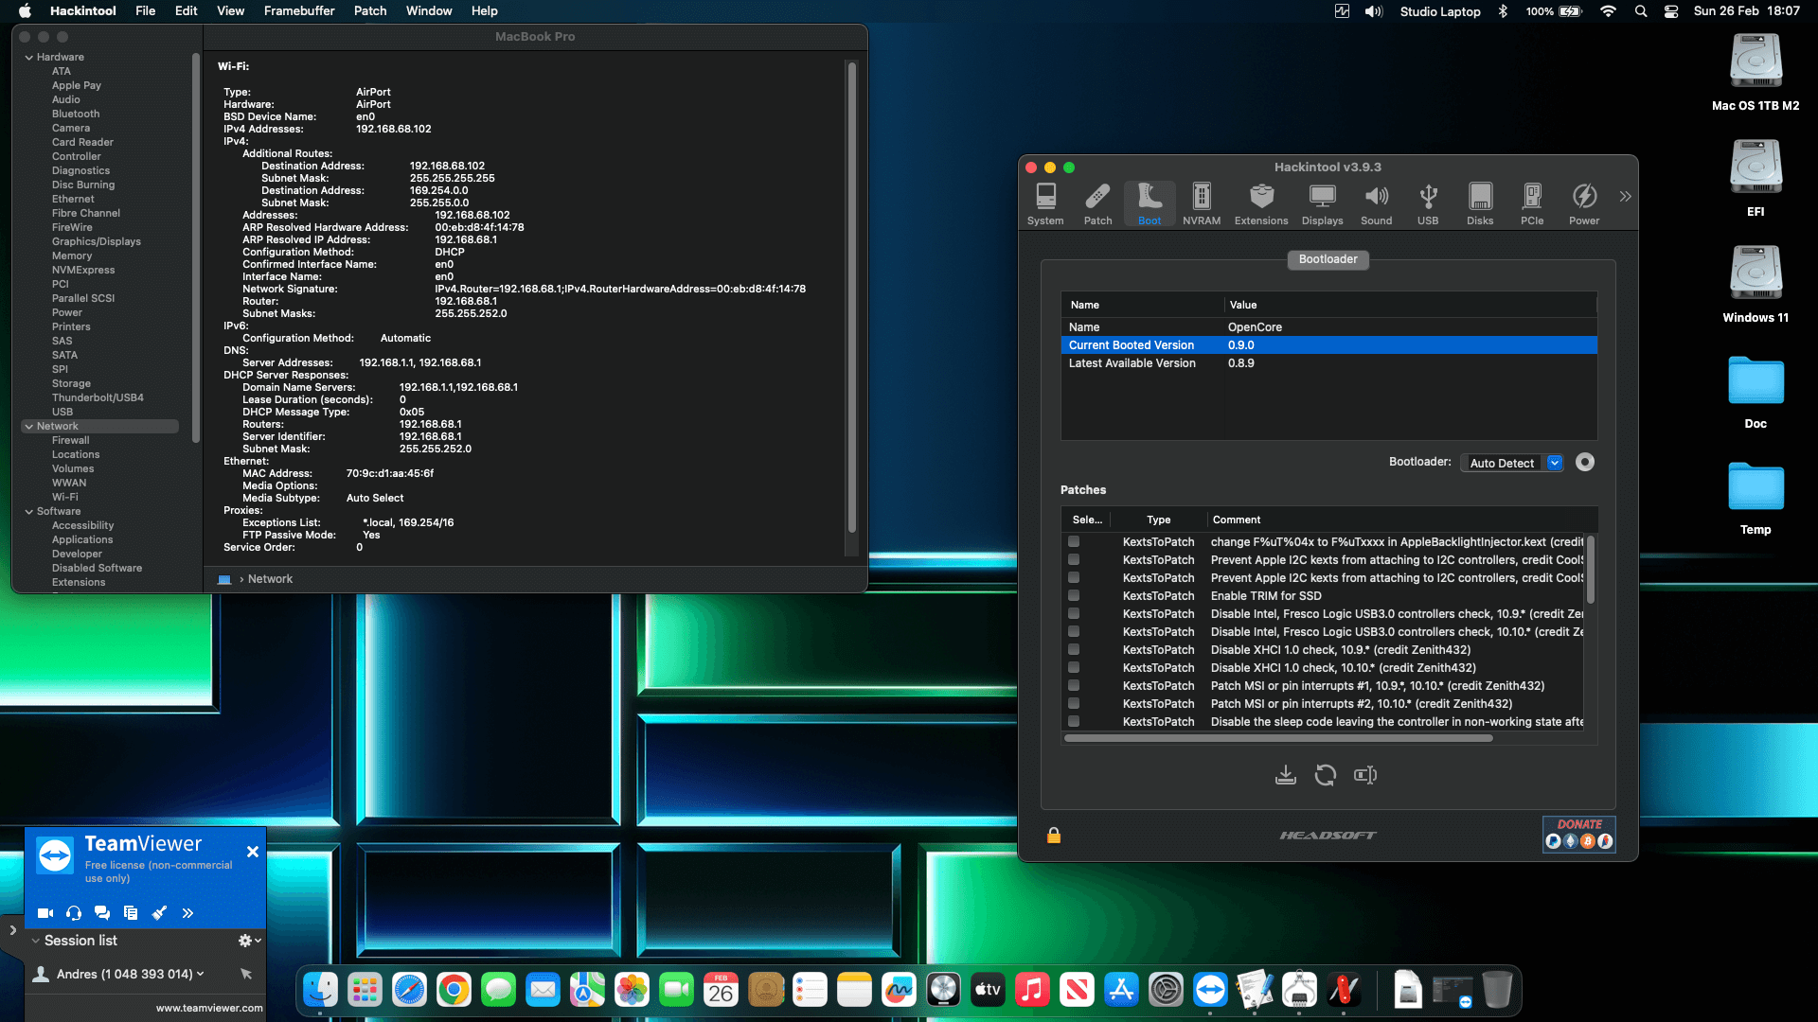Check the AppleBacklightInjector patch checkbox
1818x1022 pixels.
coord(1074,542)
